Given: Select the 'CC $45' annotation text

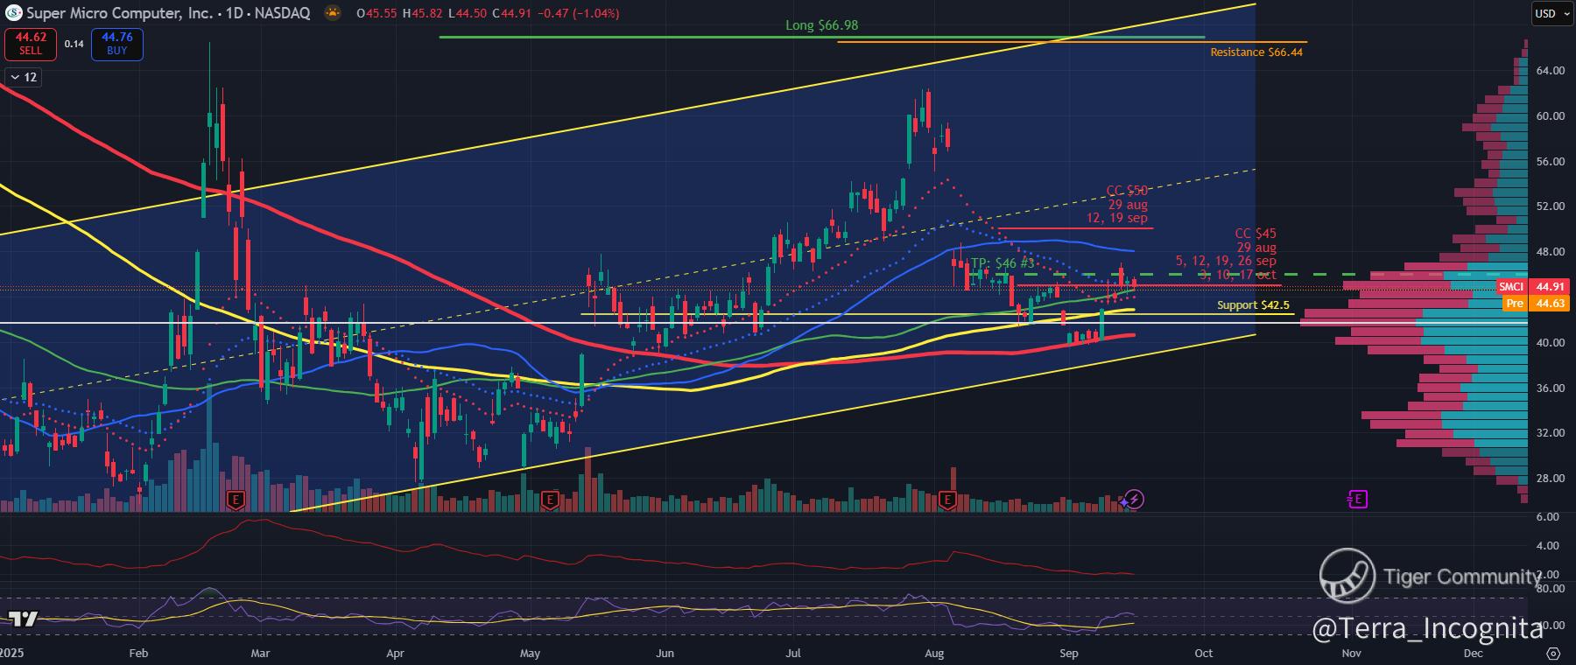Looking at the screenshot, I should tap(1256, 234).
